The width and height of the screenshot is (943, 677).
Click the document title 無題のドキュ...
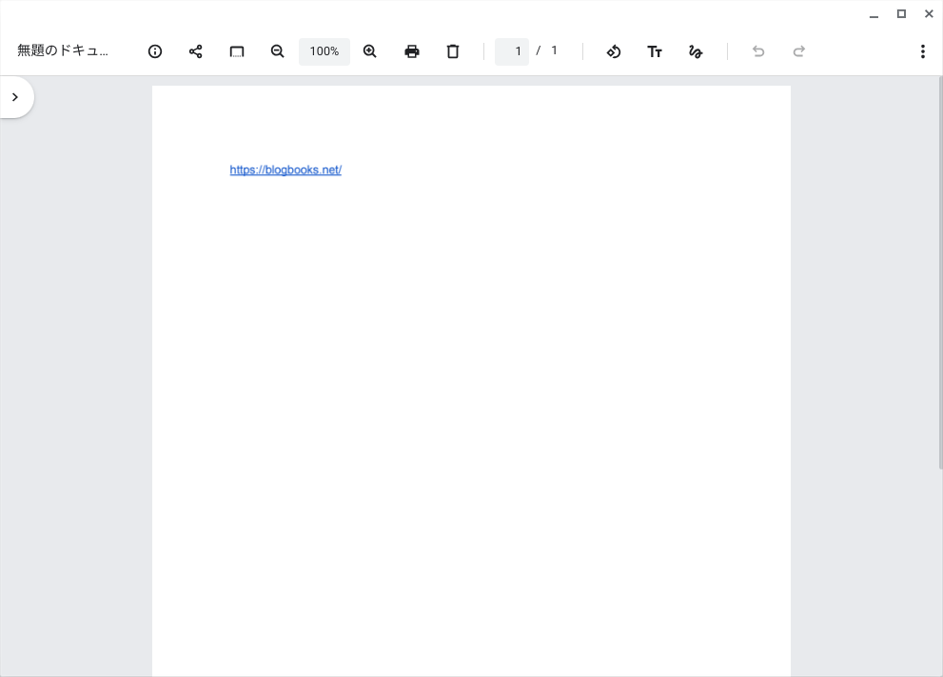click(x=63, y=51)
